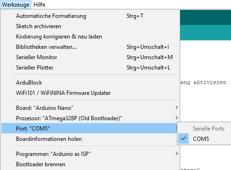Open WiFi101 / WiFiNINA Firmware Updater
This screenshot has width=231, height=170.
(90, 93)
